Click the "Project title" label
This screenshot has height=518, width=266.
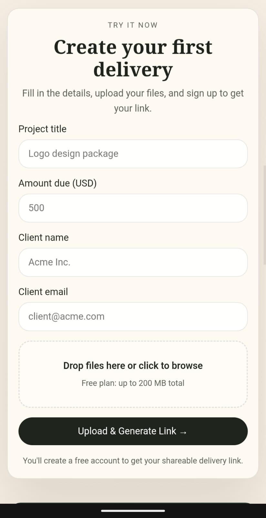tap(42, 129)
